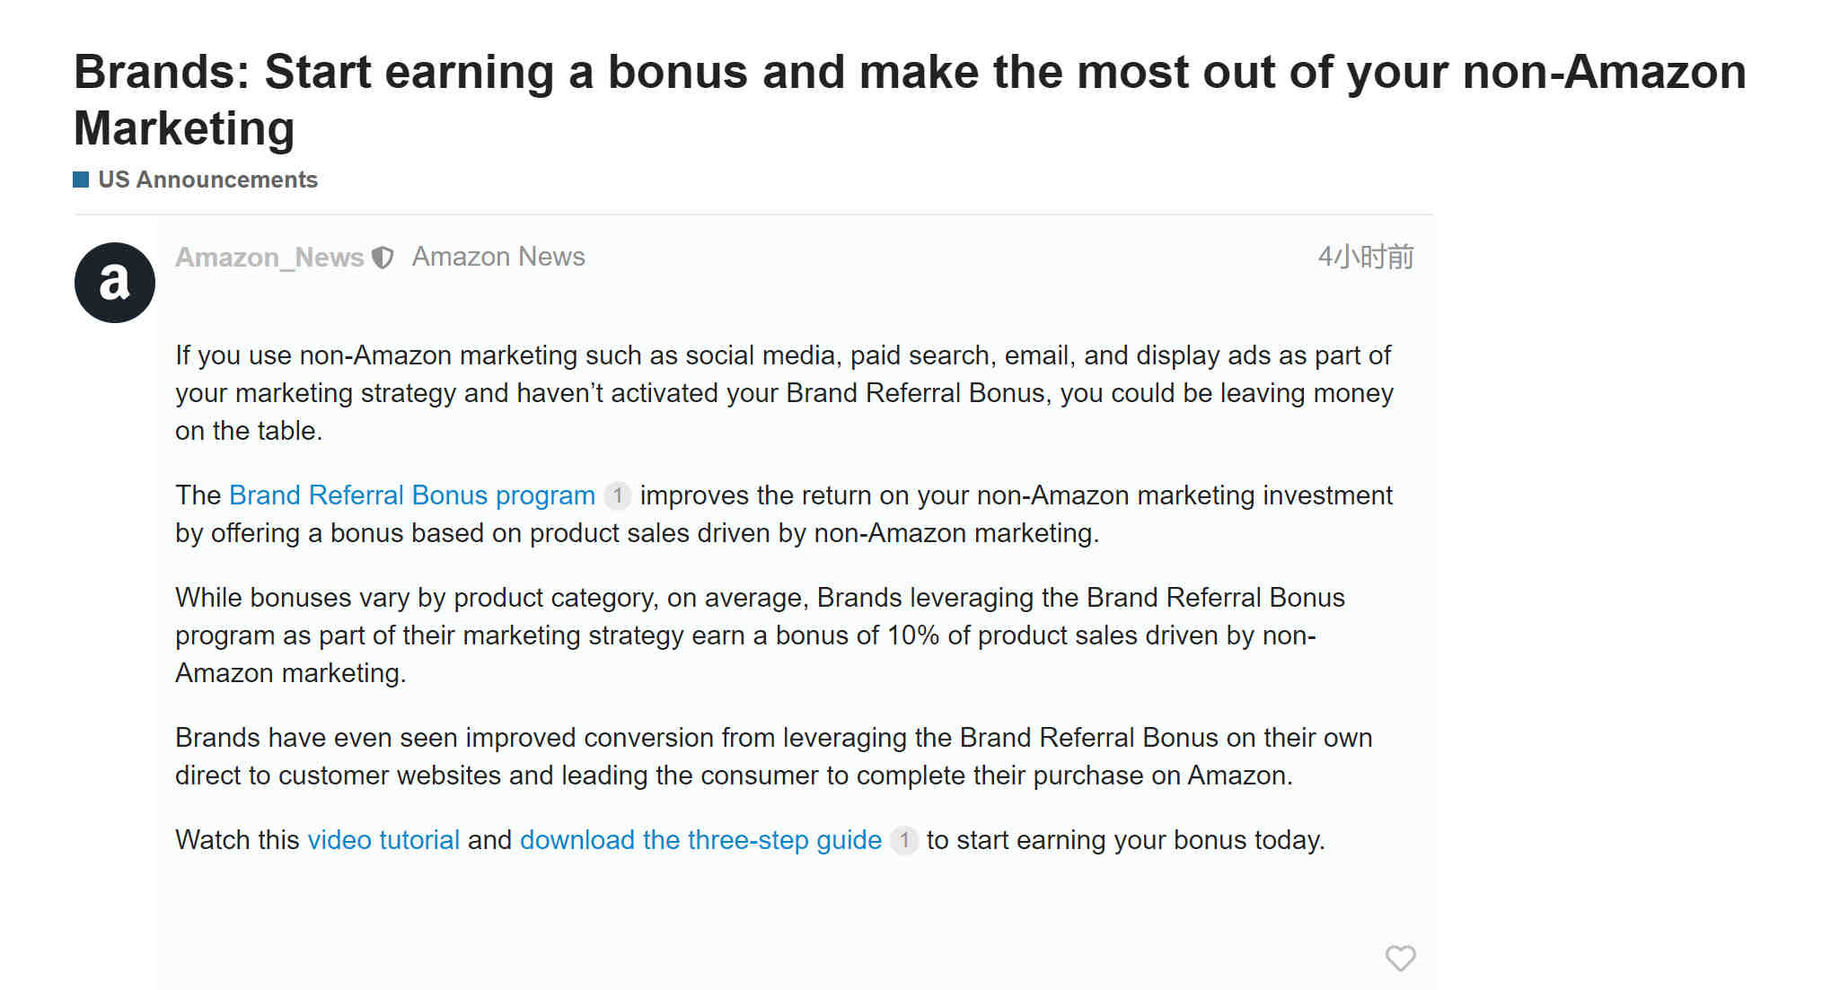Click the moderator shield icon beside Amazon_News
Screen dimensions: 1822x990
[383, 258]
